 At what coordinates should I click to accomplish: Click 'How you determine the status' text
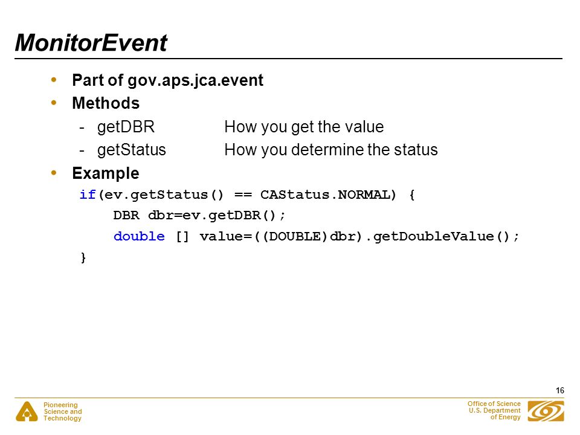[331, 150]
